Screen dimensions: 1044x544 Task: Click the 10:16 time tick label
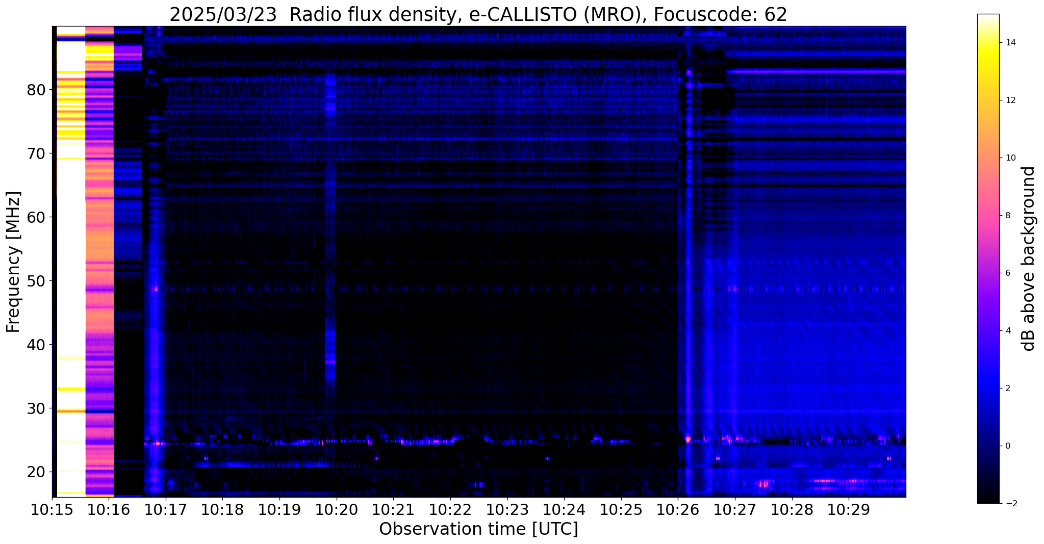point(109,510)
